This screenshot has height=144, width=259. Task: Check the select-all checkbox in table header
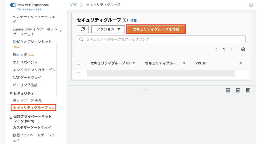click(78, 63)
